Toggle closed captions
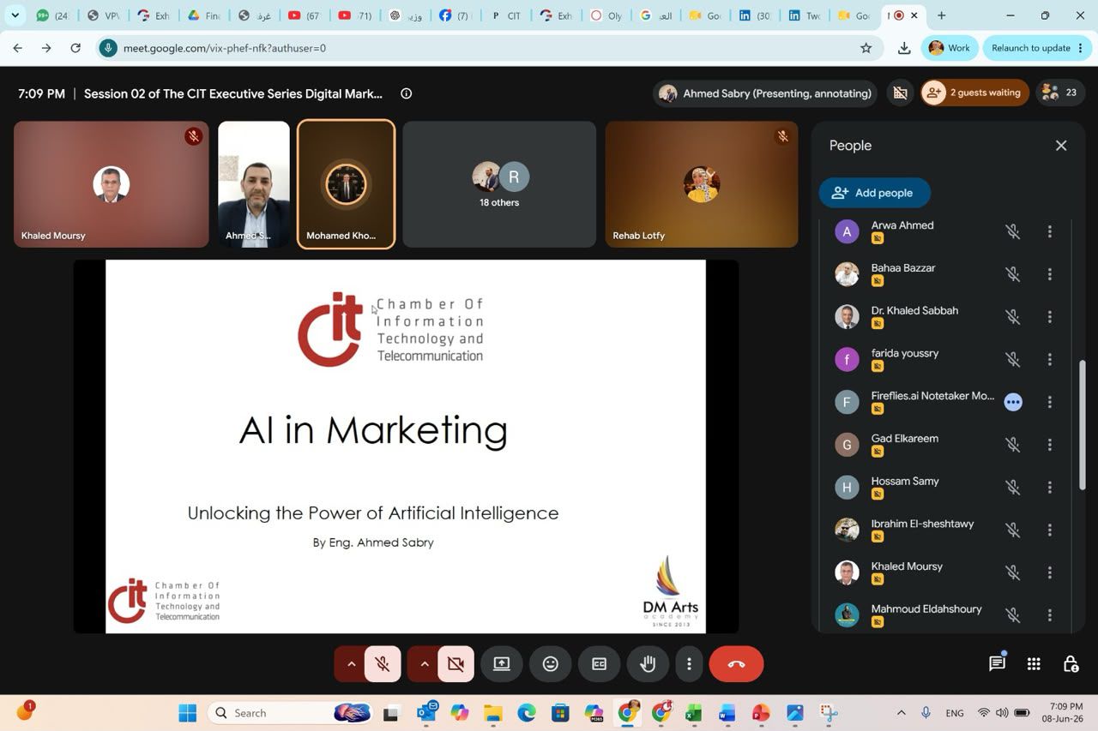The height and width of the screenshot is (731, 1098). coord(599,664)
